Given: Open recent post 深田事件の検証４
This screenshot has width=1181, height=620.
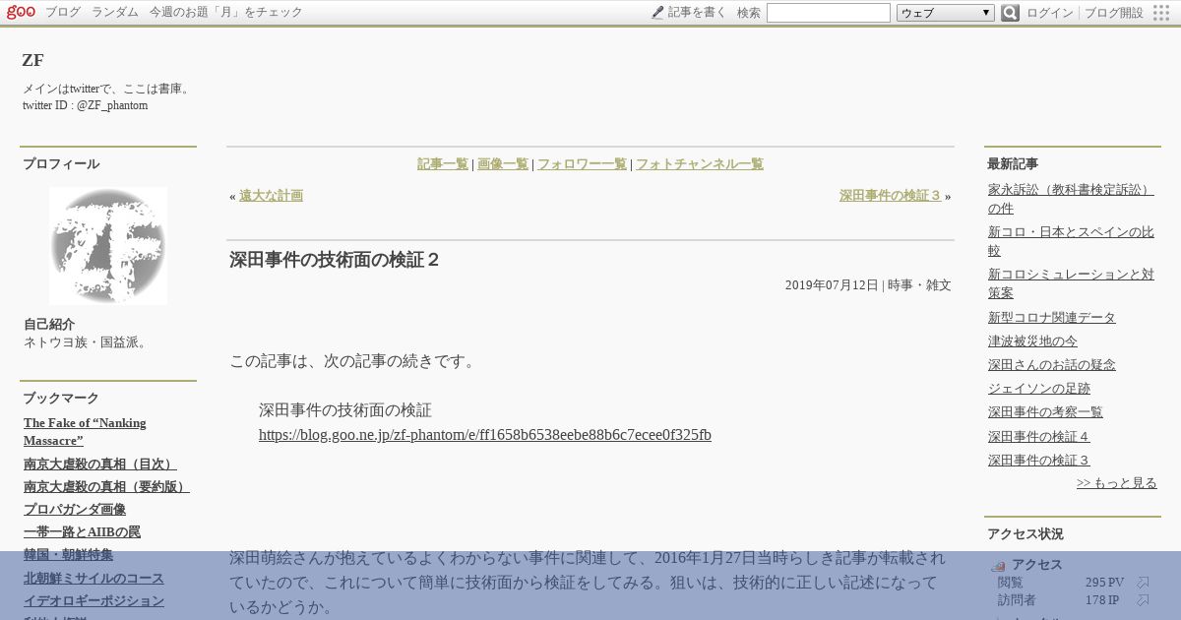Looking at the screenshot, I should [x=1039, y=437].
